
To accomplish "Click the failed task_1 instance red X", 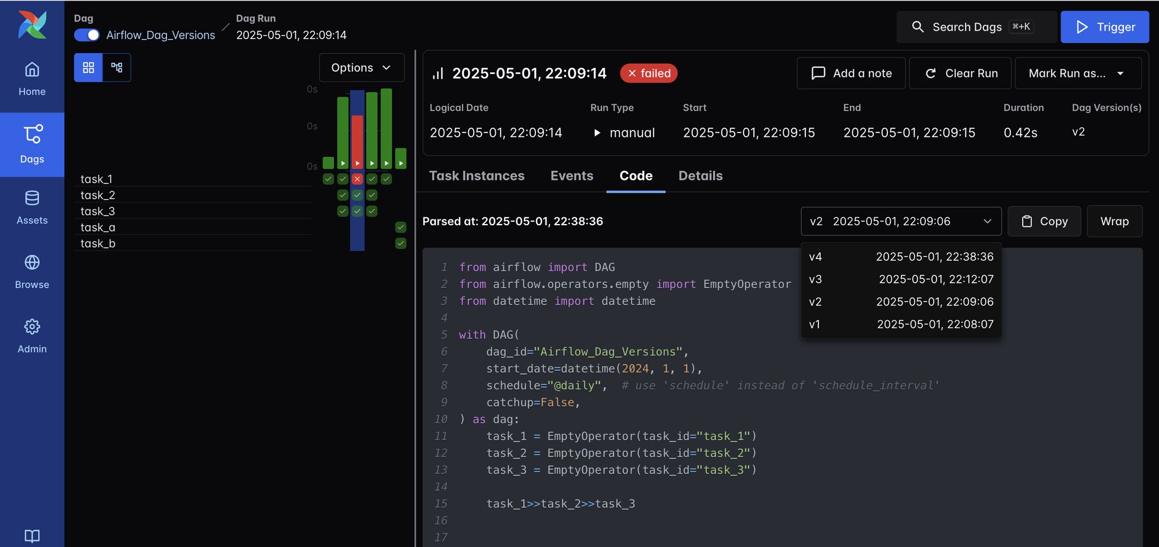I will pyautogui.click(x=357, y=179).
